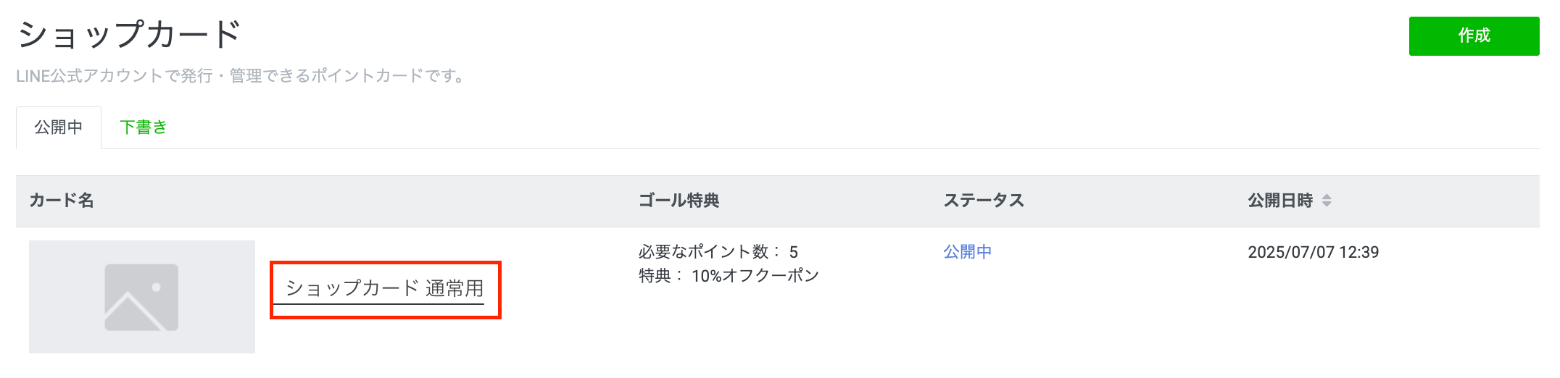Click the ゴール特典 column header
This screenshot has height=378, width=1560.
coord(679,201)
